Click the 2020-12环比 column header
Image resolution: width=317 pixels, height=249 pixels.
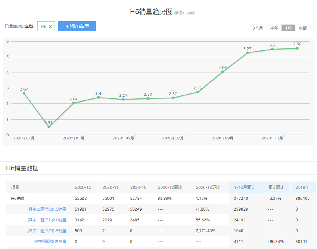(x=208, y=187)
